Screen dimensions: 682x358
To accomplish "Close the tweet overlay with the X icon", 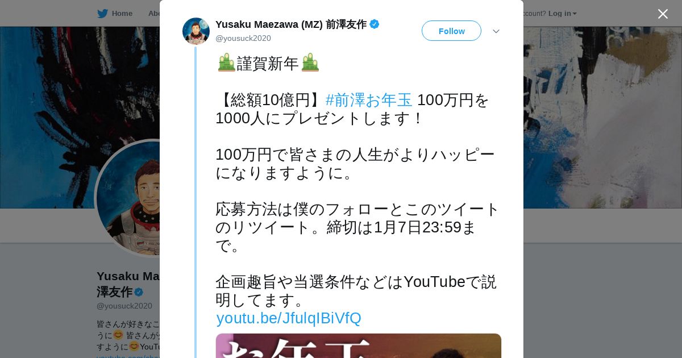I will pos(663,14).
